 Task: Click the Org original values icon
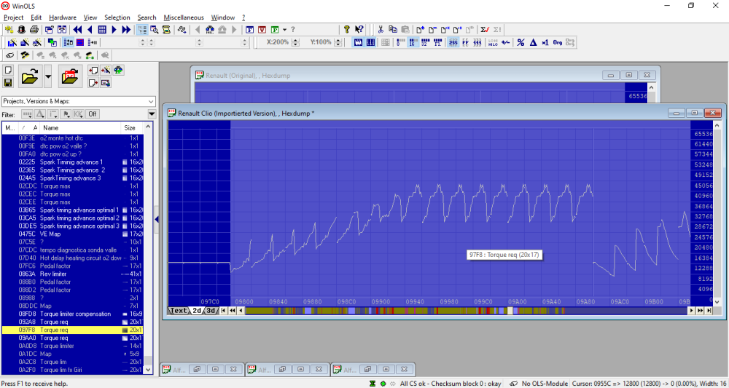pyautogui.click(x=558, y=42)
